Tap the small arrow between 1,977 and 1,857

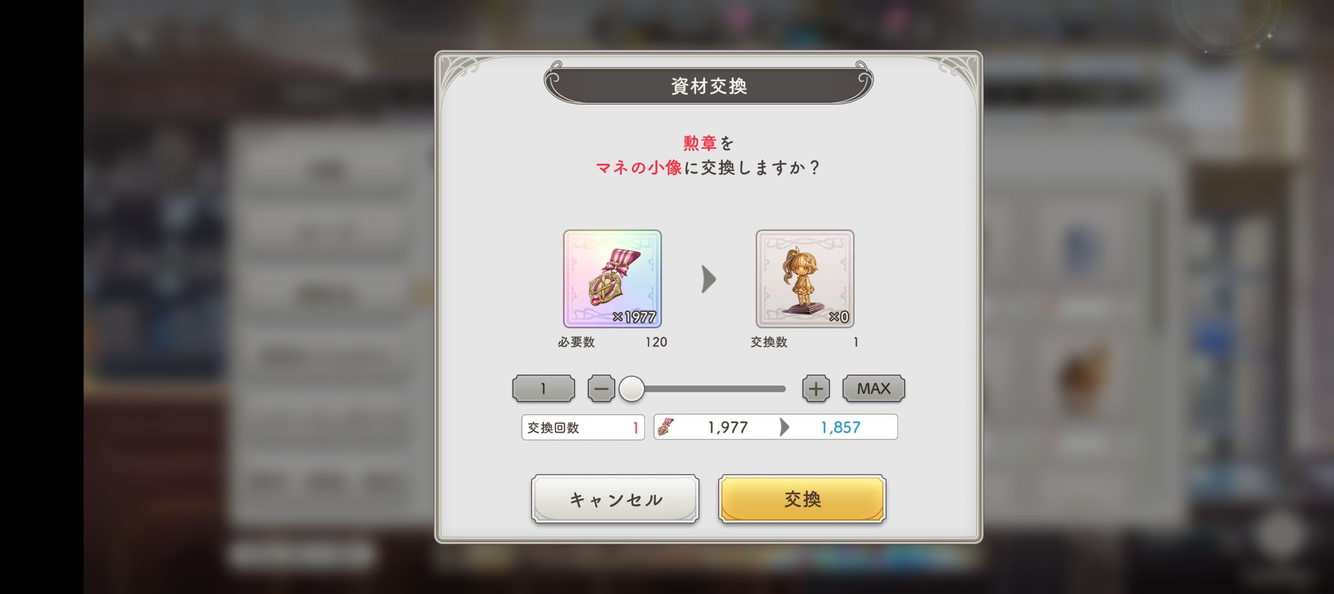tap(784, 427)
